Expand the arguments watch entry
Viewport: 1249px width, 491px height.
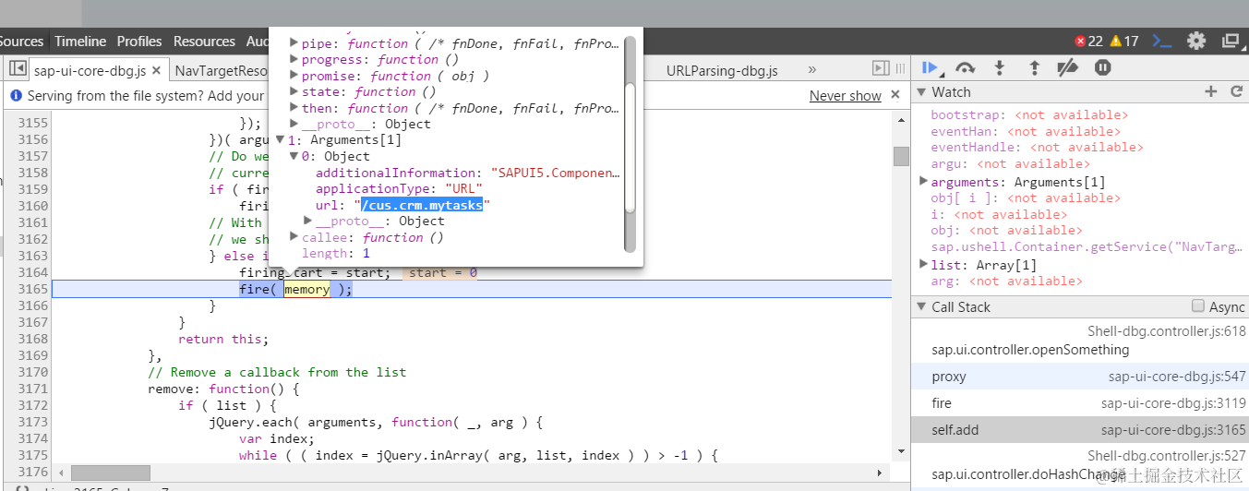click(923, 182)
